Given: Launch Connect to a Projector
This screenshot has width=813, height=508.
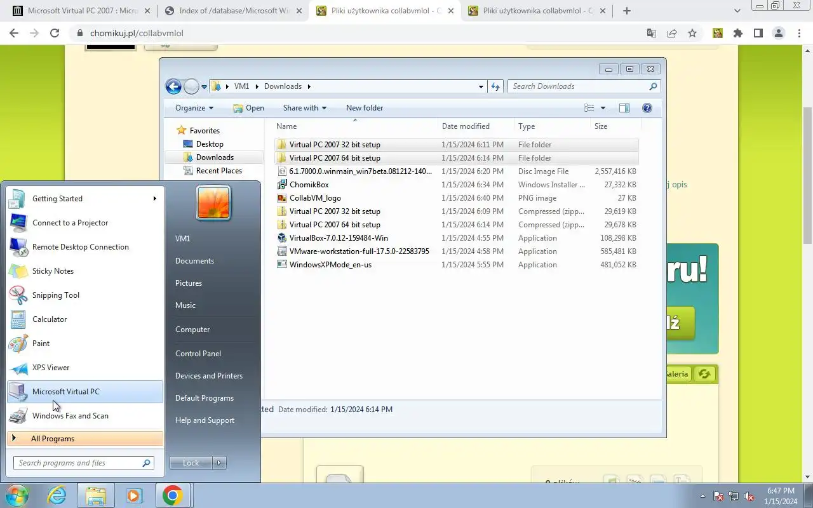Looking at the screenshot, I should coord(84,223).
